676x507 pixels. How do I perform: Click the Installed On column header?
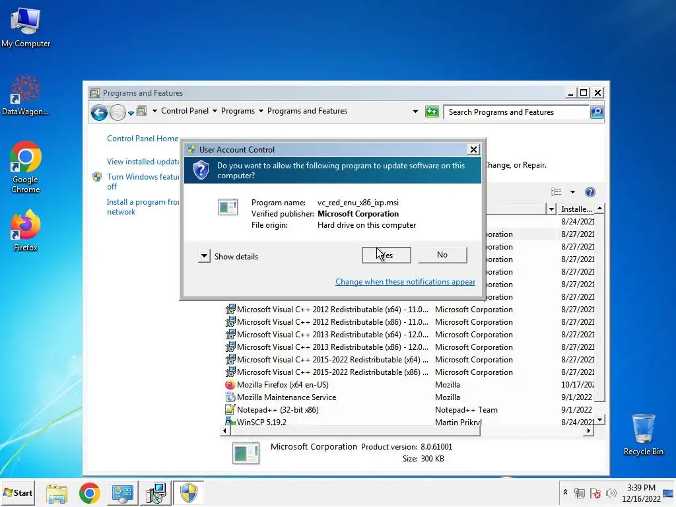576,209
